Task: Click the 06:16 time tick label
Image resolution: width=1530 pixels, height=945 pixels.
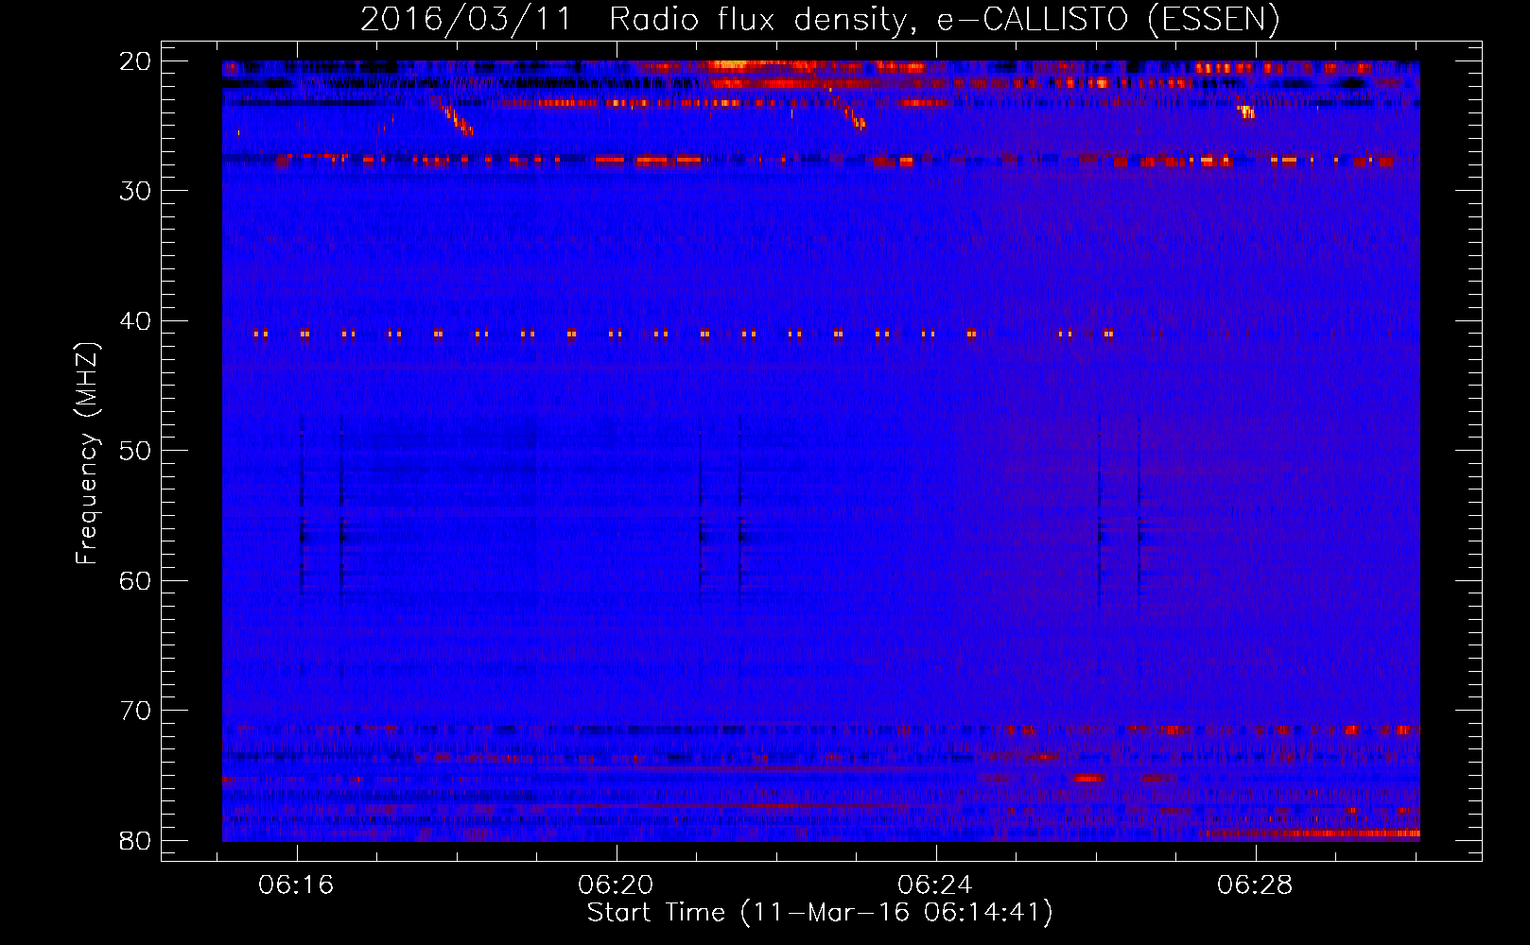Action: click(x=297, y=885)
